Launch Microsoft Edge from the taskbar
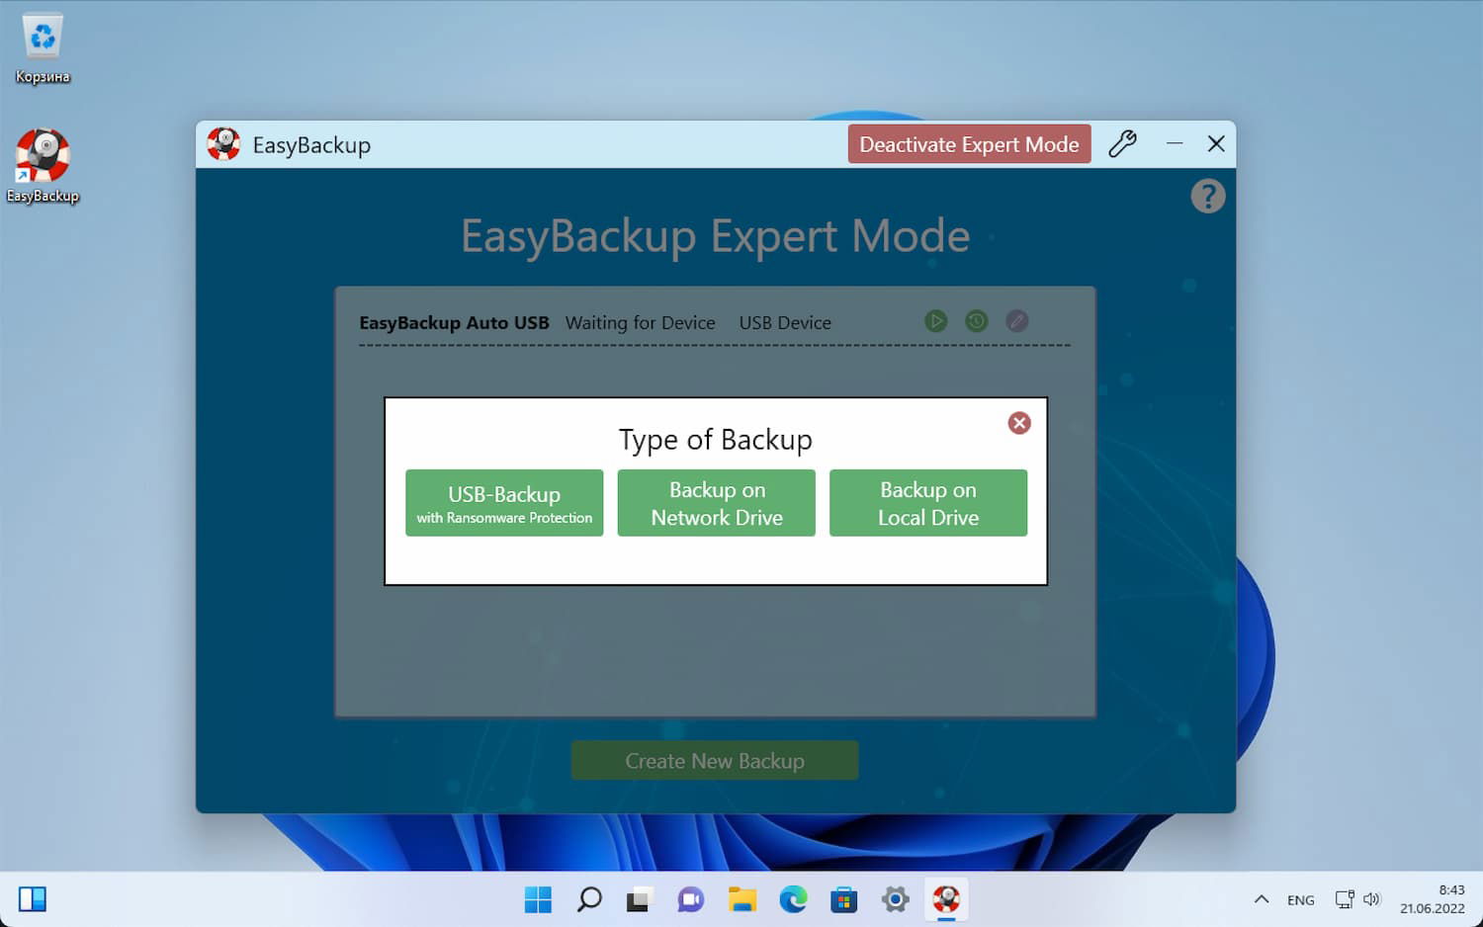1483x927 pixels. [793, 899]
